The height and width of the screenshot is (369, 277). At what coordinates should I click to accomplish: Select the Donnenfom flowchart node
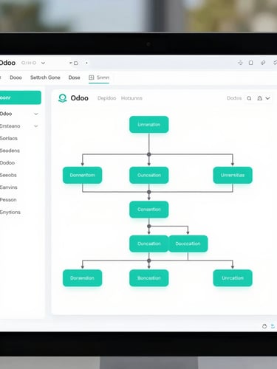tap(82, 175)
